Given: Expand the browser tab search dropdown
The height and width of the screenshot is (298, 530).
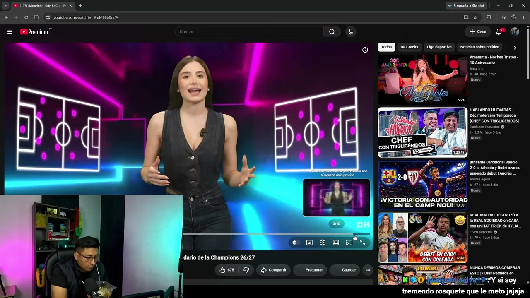Looking at the screenshot, I should click(5, 6).
